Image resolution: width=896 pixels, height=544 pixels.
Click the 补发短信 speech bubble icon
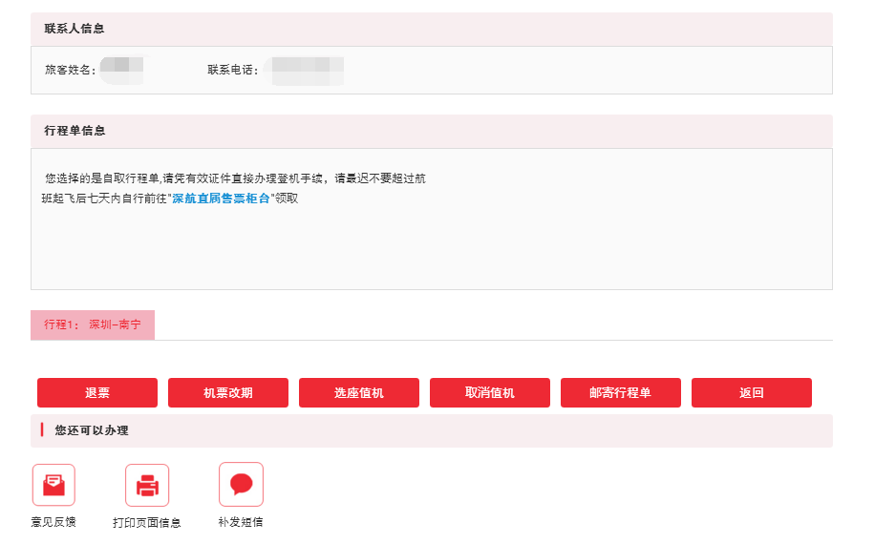click(x=241, y=484)
